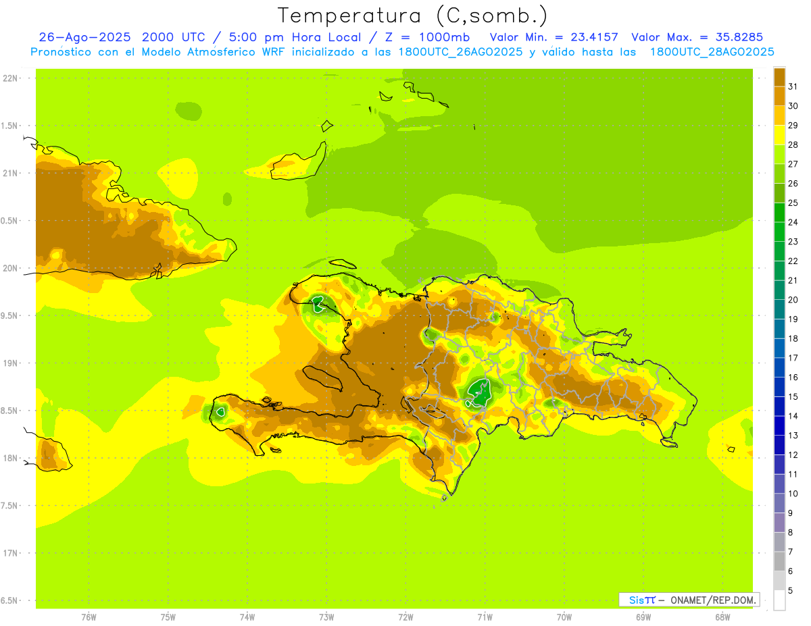Click the colorbar label '8'
Image resolution: width=811 pixels, height=626 pixels.
coord(791,533)
